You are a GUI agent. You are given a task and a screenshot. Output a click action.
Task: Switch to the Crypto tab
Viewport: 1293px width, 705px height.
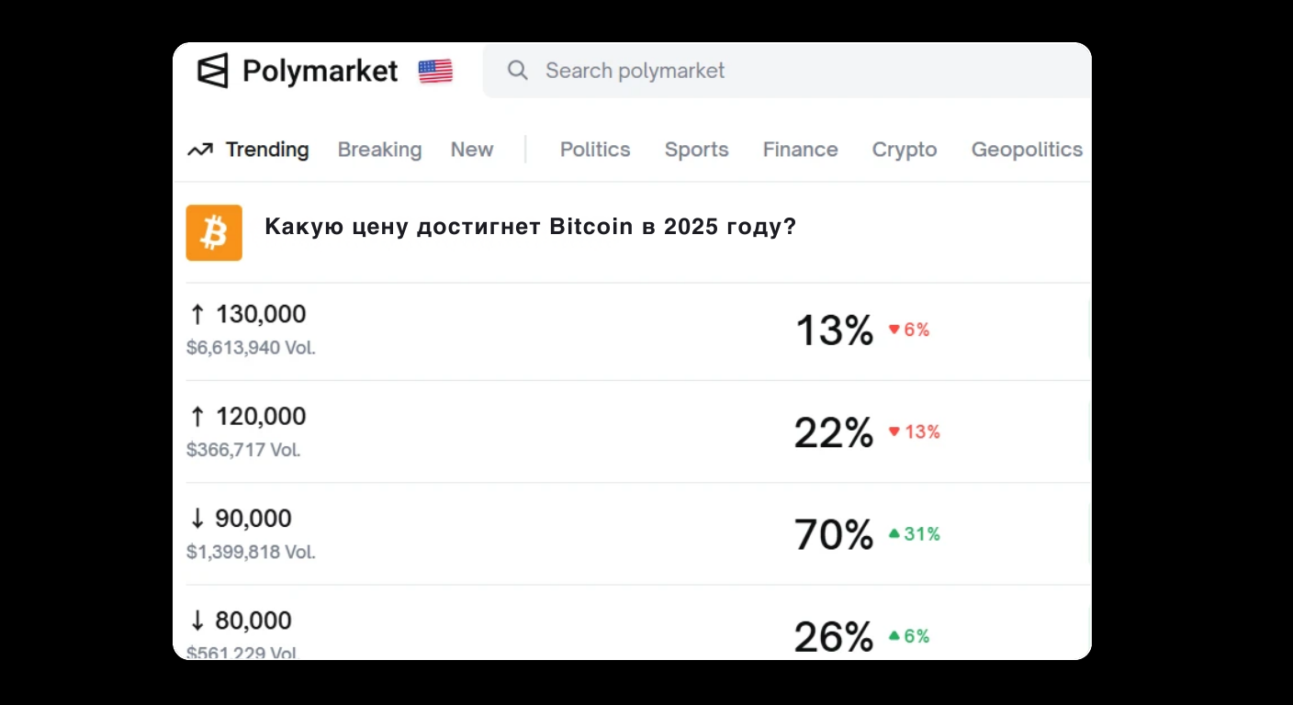point(904,149)
